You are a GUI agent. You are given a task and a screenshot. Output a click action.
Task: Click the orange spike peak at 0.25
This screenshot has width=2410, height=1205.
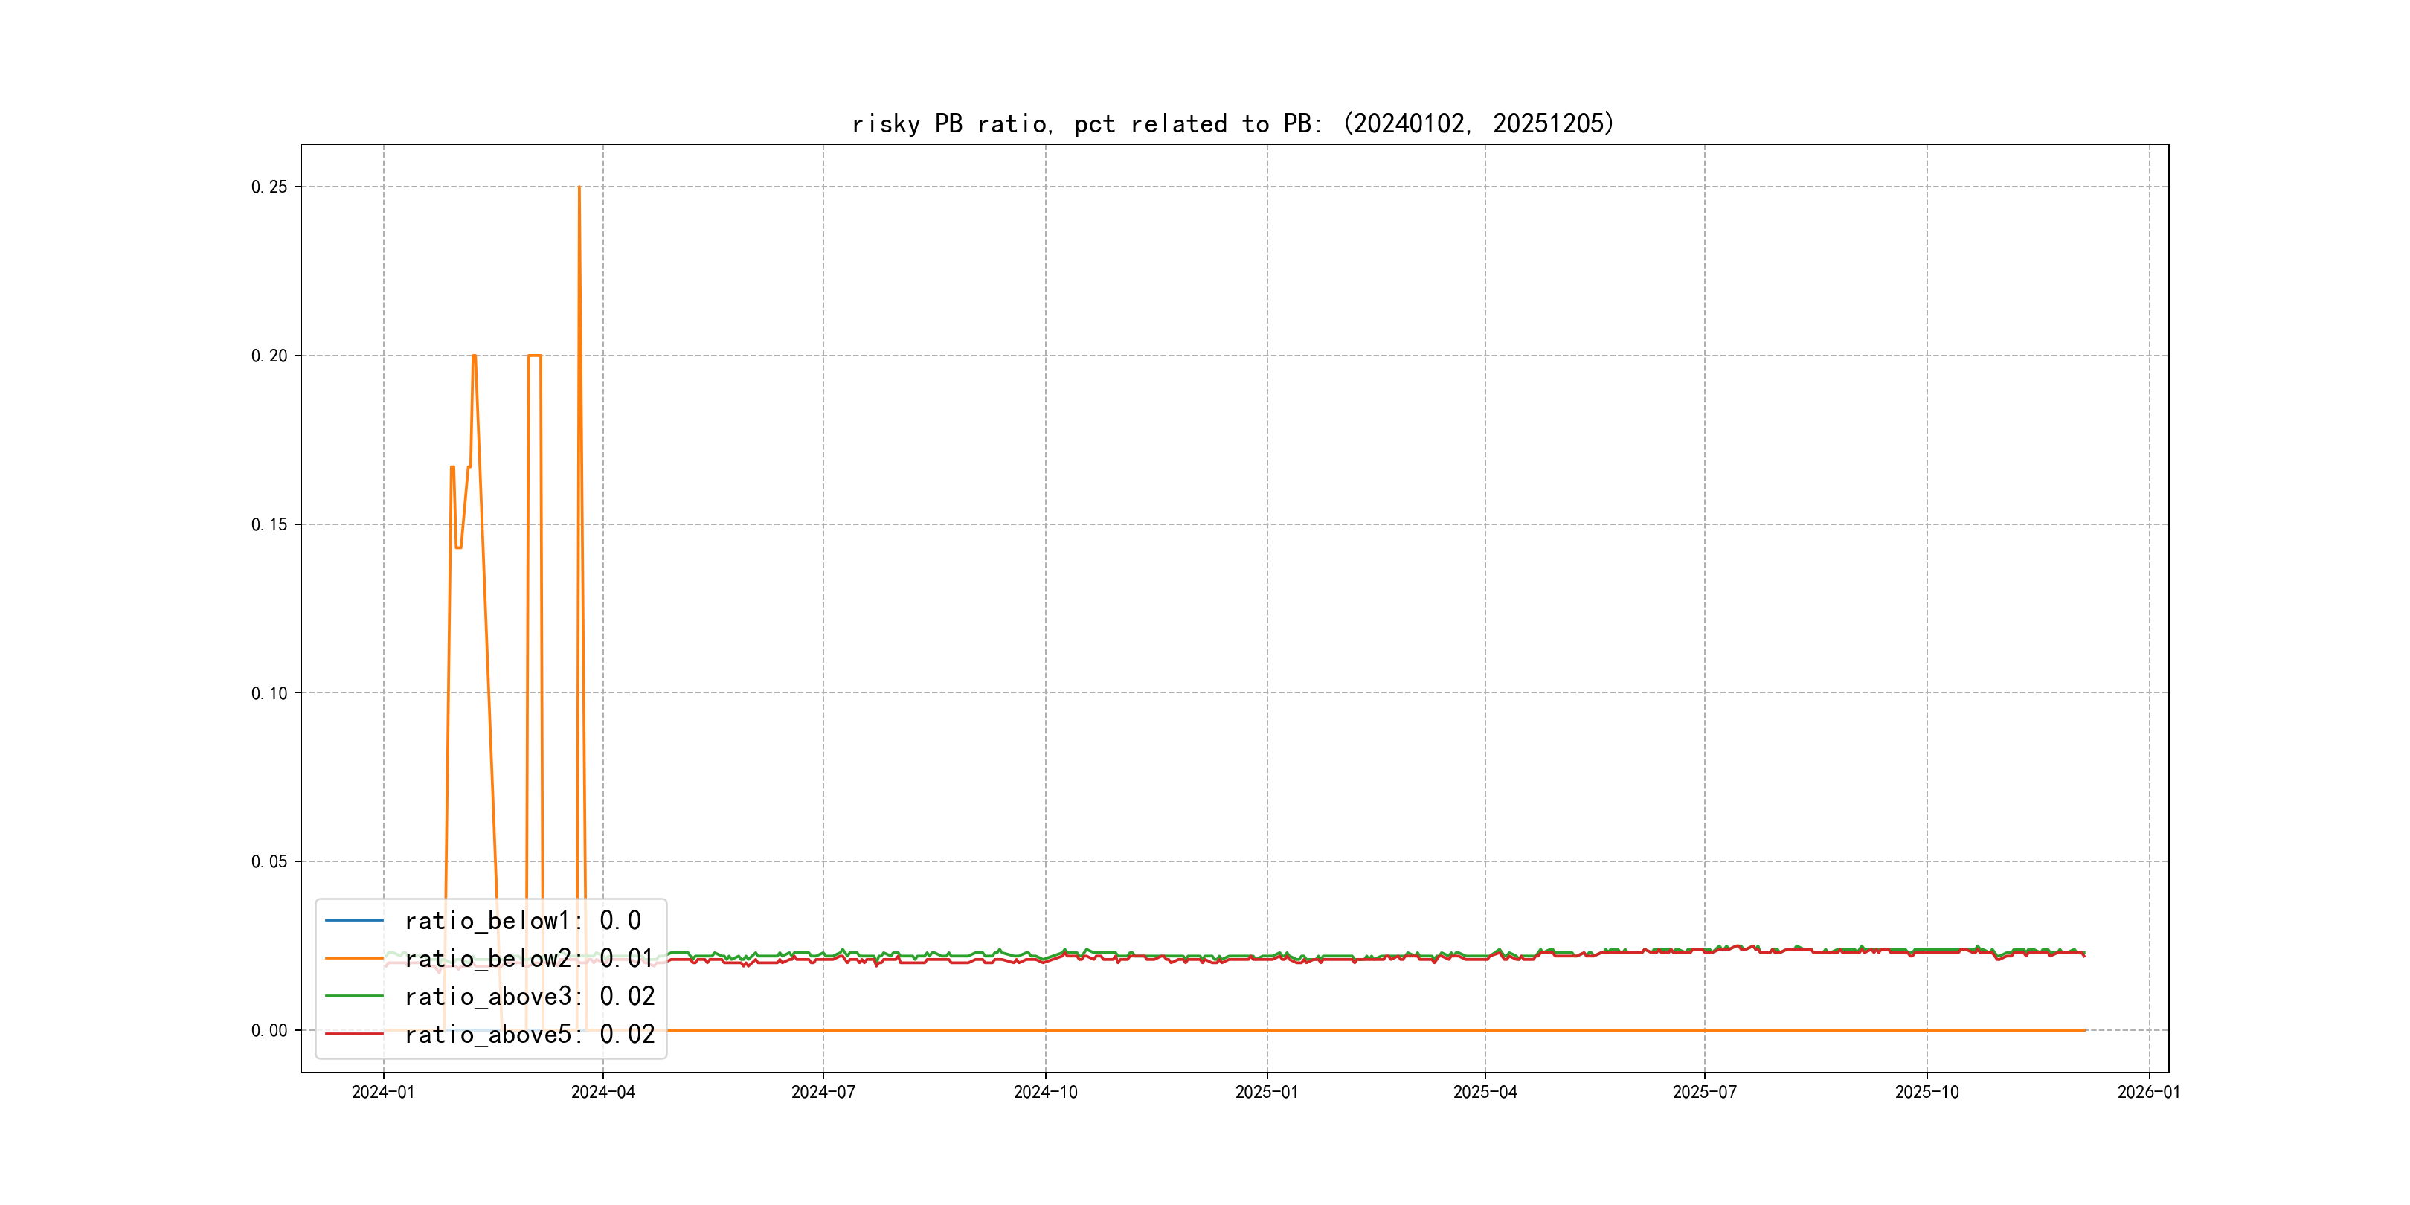tap(579, 189)
